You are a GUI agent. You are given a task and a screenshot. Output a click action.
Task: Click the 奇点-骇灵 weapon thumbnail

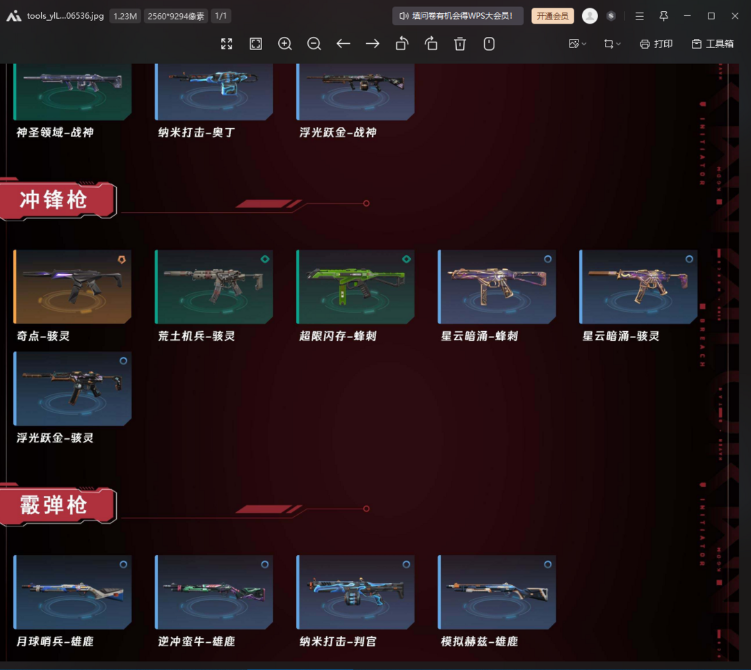72,287
